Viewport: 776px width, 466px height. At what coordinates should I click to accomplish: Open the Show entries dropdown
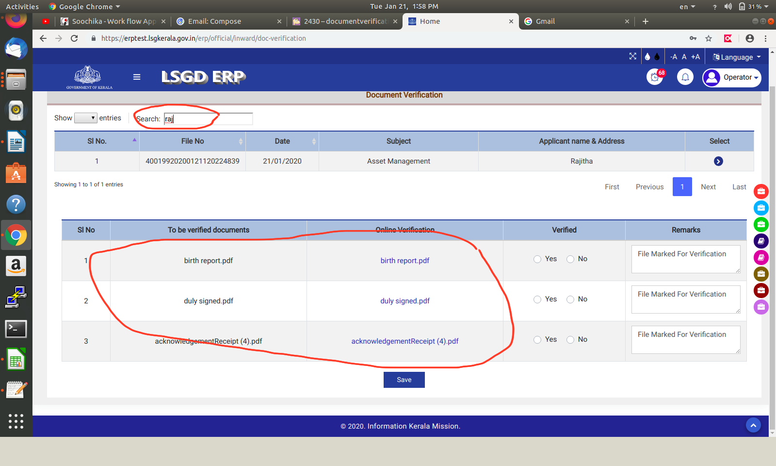[x=86, y=118]
